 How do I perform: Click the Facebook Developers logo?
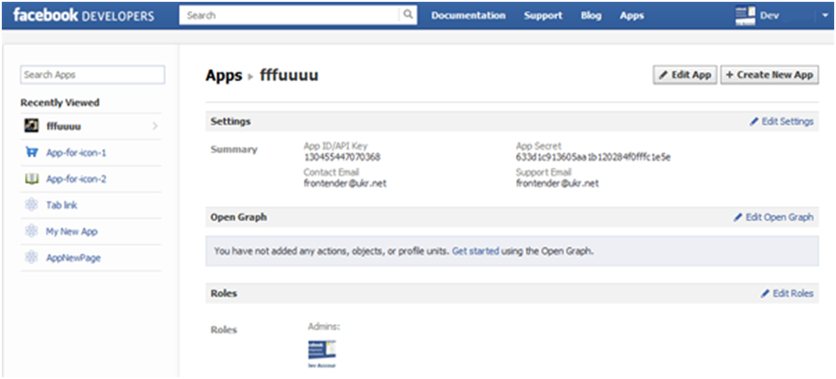(x=84, y=15)
